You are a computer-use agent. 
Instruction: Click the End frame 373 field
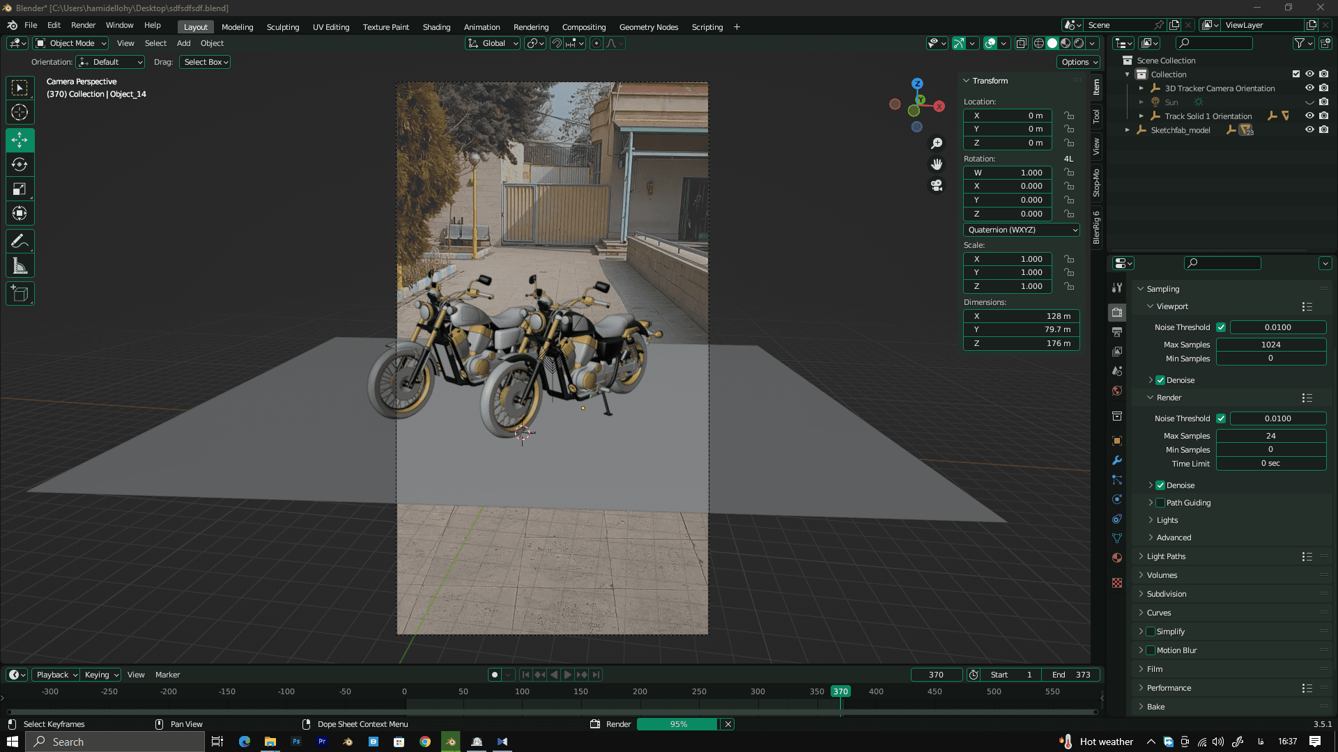(1071, 675)
